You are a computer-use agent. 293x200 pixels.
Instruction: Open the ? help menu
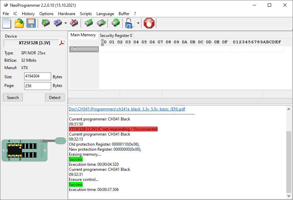coord(135,14)
